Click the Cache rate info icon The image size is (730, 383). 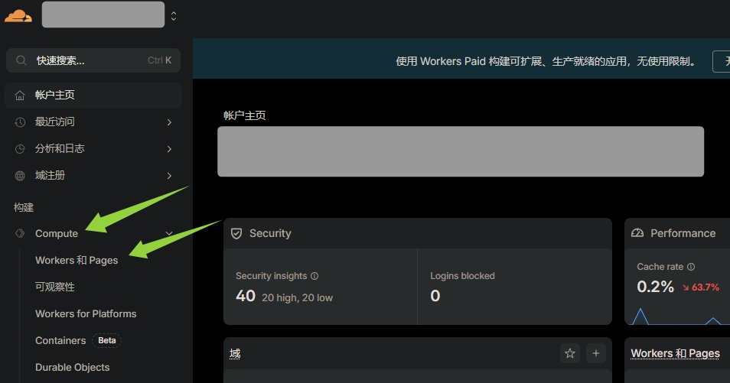691,267
